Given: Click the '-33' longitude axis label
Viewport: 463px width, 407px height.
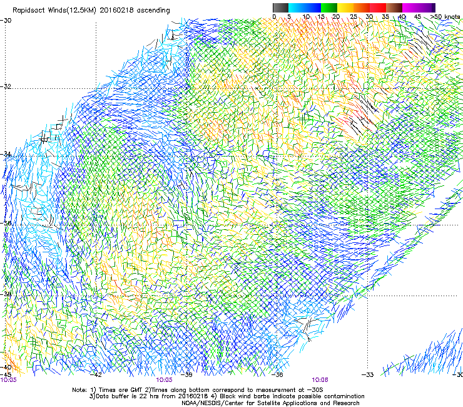Looking at the screenshot, I should [x=368, y=375].
